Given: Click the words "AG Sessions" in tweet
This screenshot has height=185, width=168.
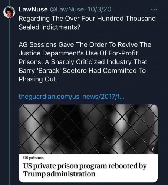Looking at the screenshot, I should tap(38, 44).
